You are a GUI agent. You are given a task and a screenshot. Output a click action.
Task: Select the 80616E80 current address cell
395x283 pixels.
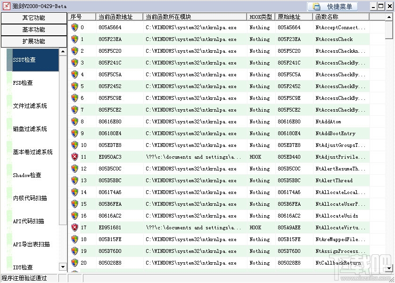[110, 122]
